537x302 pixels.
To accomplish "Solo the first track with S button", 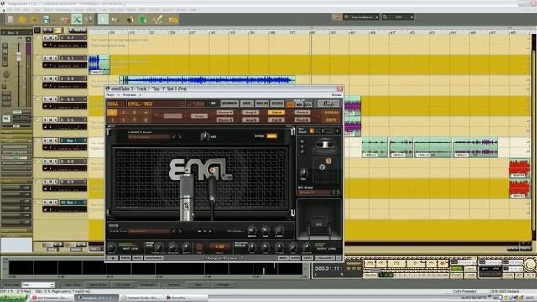I will coord(45,38).
